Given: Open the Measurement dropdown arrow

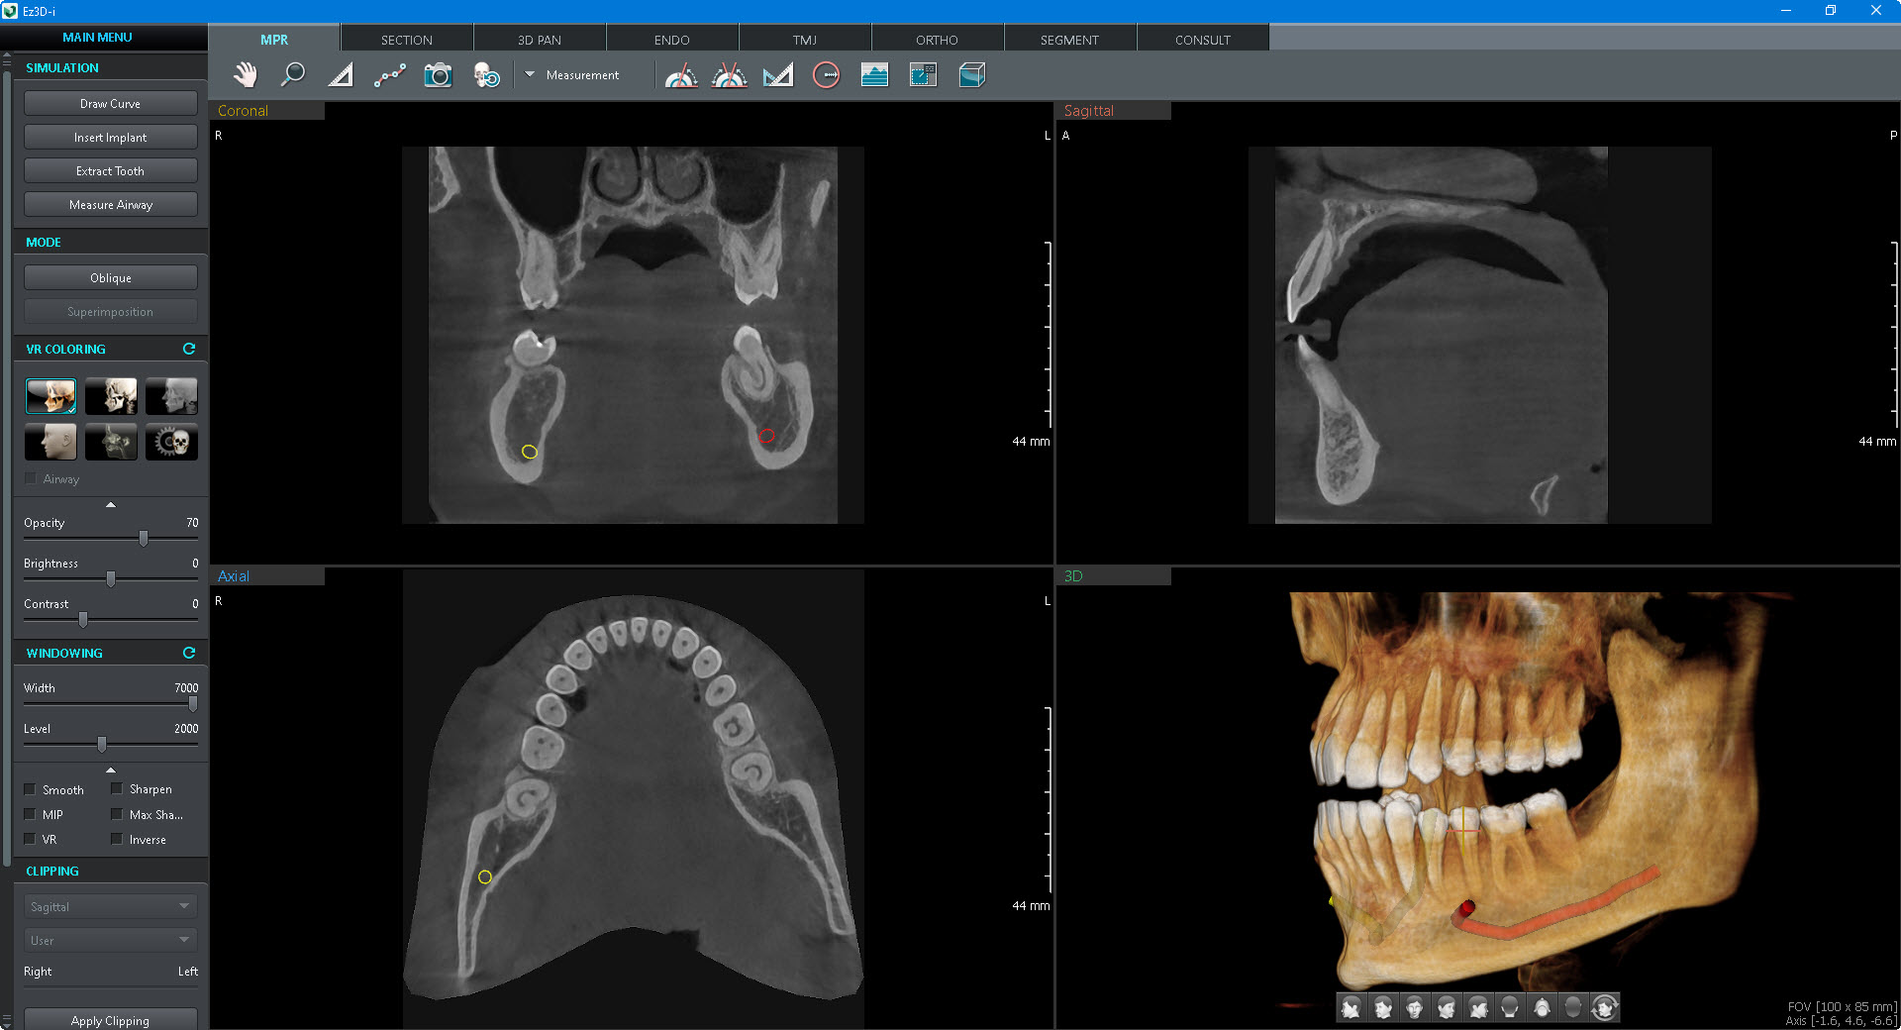Looking at the screenshot, I should click(530, 74).
